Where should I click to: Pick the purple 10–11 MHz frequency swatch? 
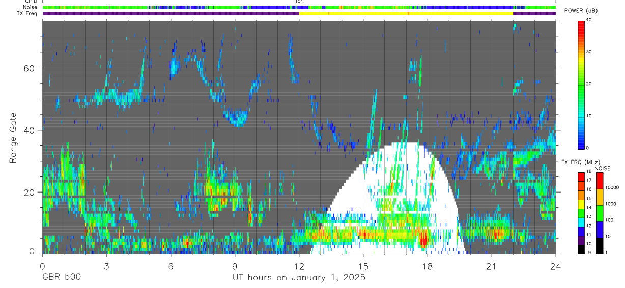[581, 240]
